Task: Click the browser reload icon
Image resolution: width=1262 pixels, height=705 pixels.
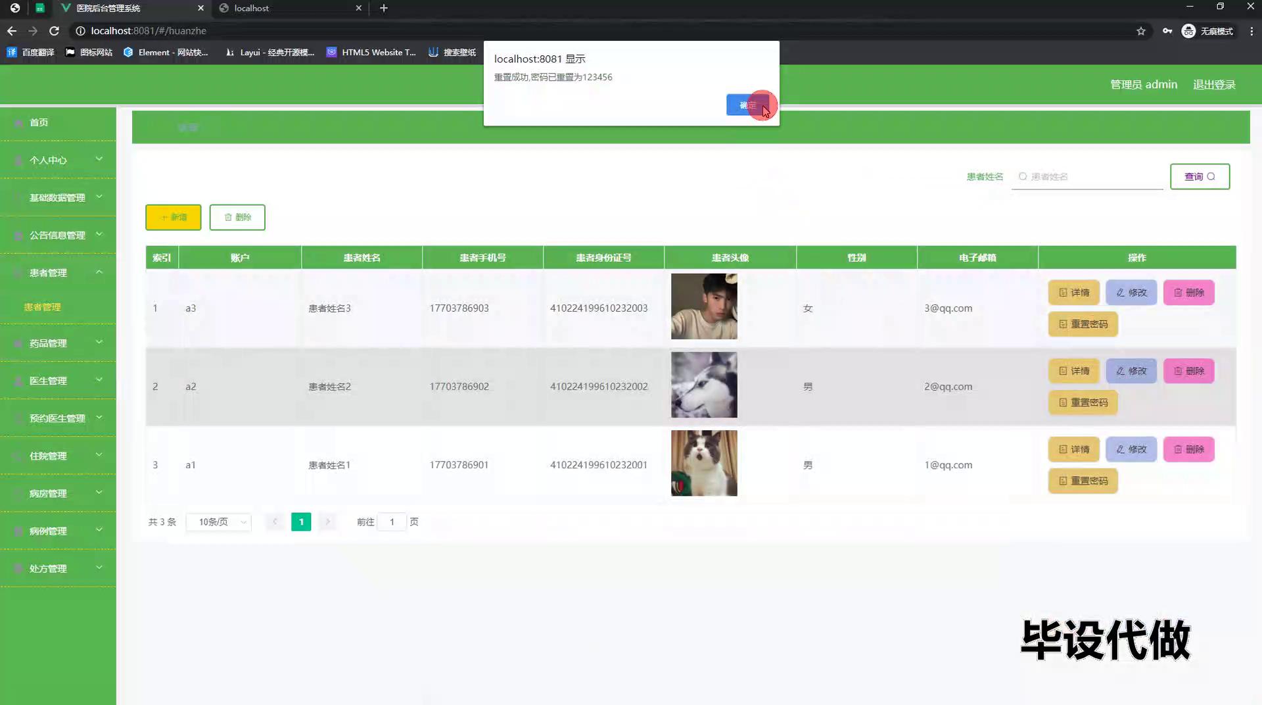Action: (x=55, y=31)
